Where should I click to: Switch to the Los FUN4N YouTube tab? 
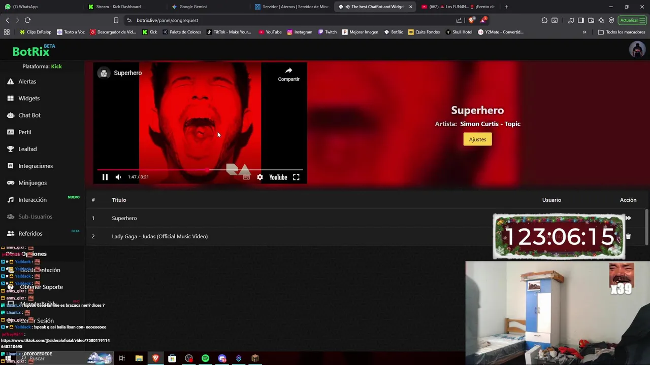coord(457,7)
